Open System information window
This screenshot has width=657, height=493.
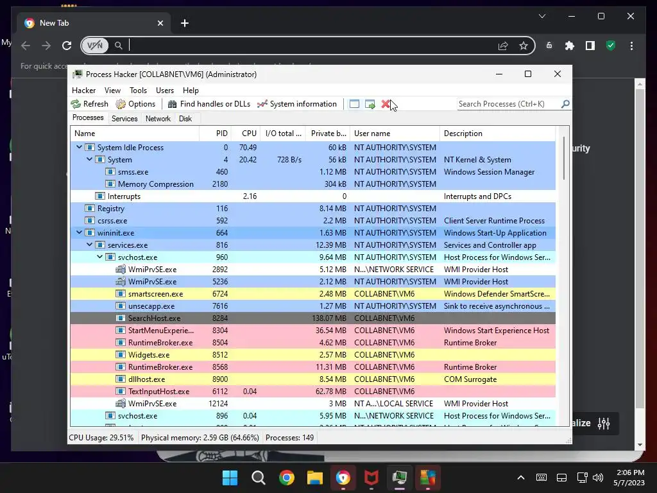pos(297,104)
